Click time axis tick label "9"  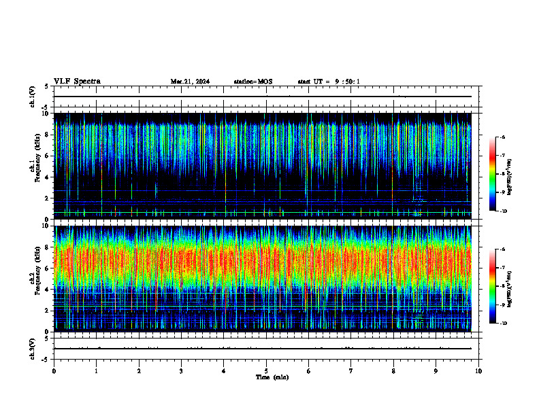tap(436, 371)
